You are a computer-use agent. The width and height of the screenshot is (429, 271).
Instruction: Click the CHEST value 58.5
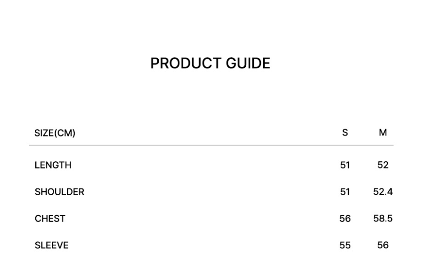click(383, 219)
